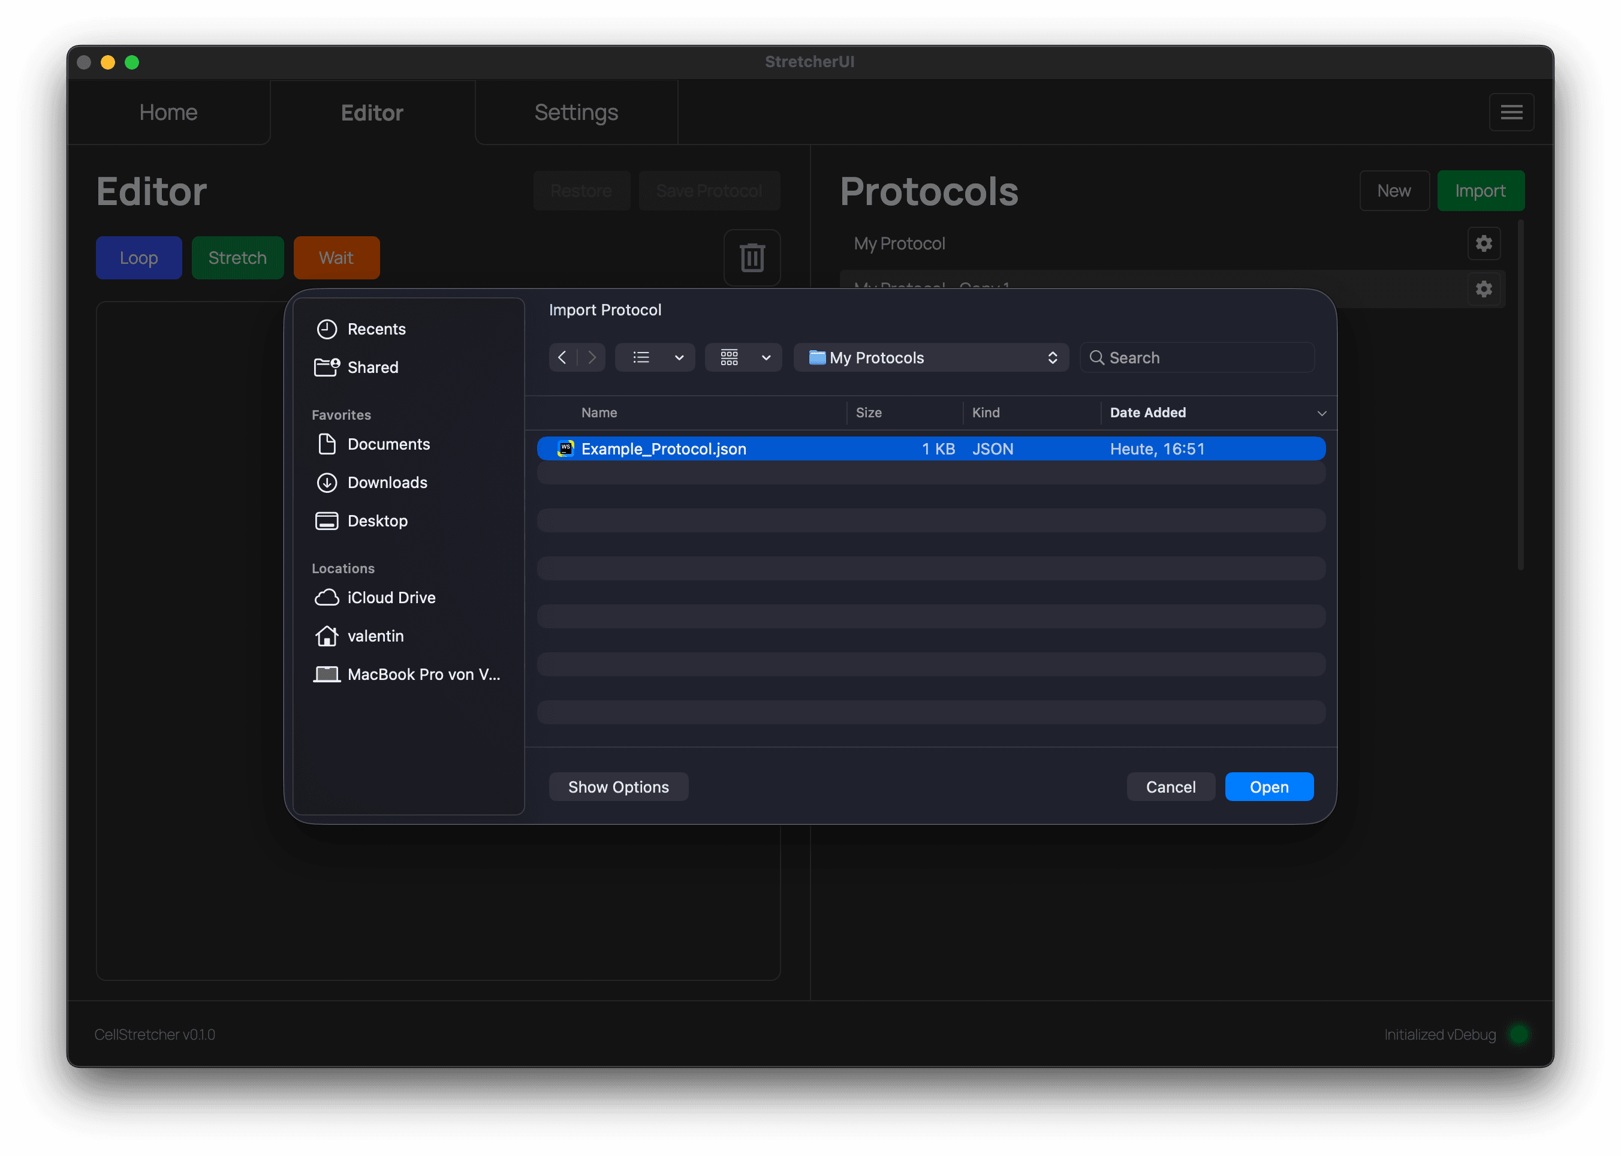The image size is (1621, 1156).
Task: Sort by Size column header
Action: coord(869,413)
